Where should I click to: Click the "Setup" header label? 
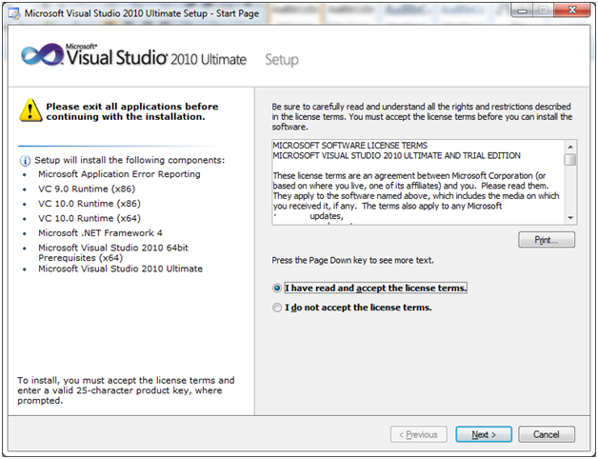click(282, 60)
